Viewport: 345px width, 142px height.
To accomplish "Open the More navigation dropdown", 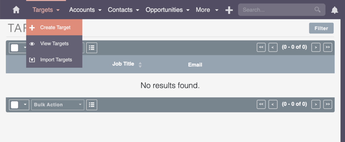I will 207,10.
